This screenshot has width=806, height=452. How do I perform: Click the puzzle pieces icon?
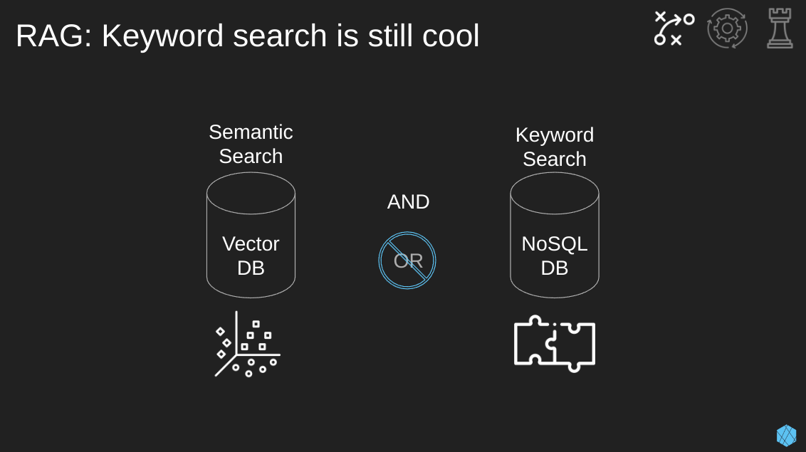(555, 344)
